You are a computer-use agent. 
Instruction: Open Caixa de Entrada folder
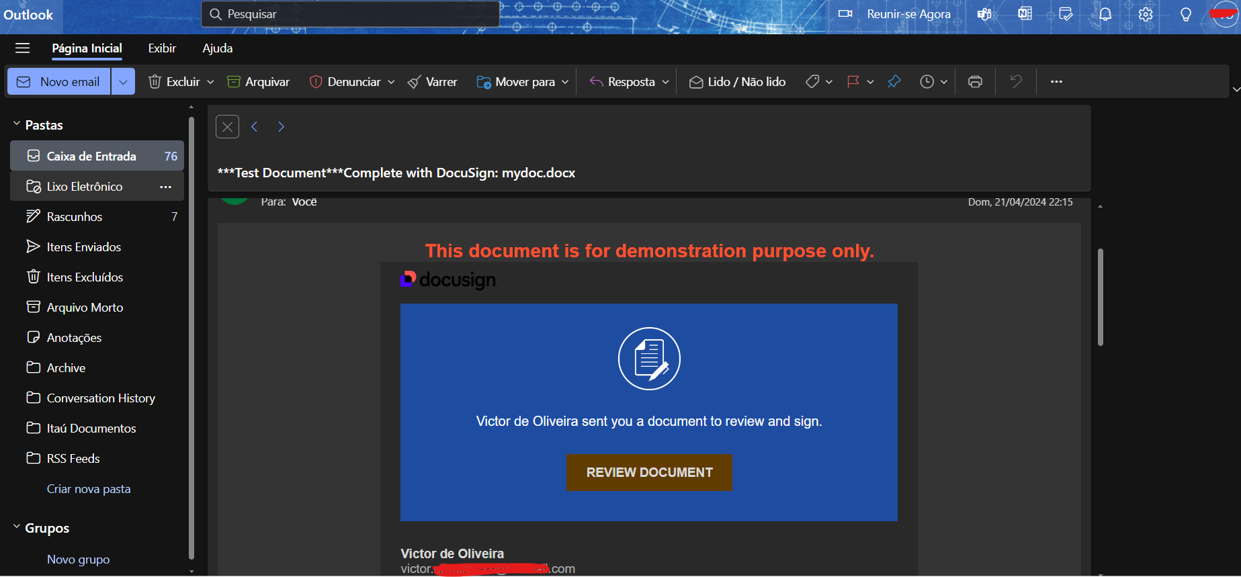pyautogui.click(x=97, y=156)
